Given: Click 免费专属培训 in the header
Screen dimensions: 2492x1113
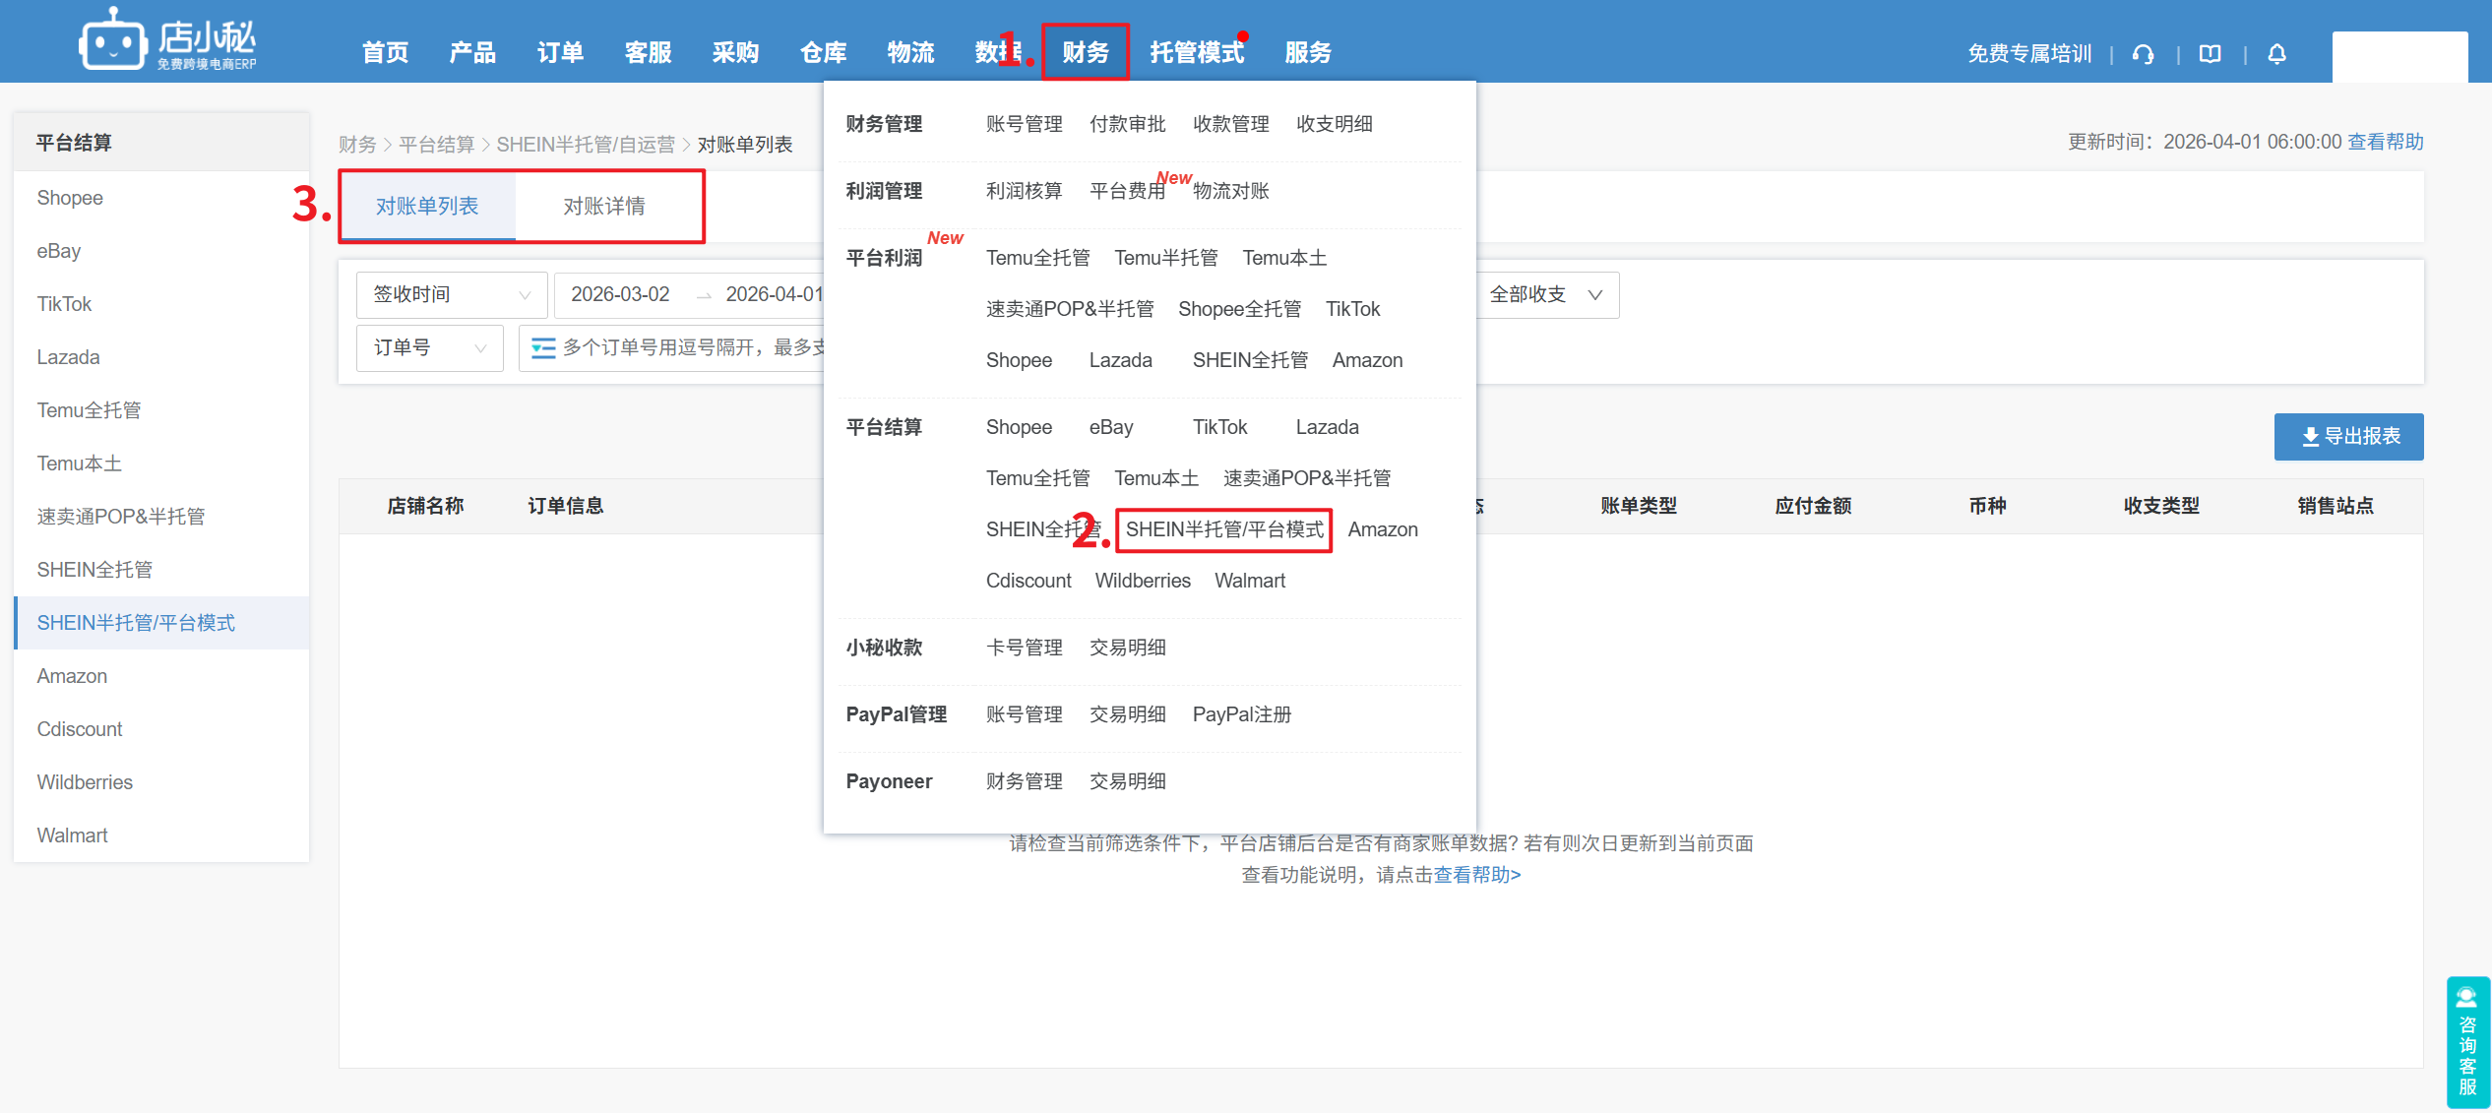Looking at the screenshot, I should [x=2028, y=54].
